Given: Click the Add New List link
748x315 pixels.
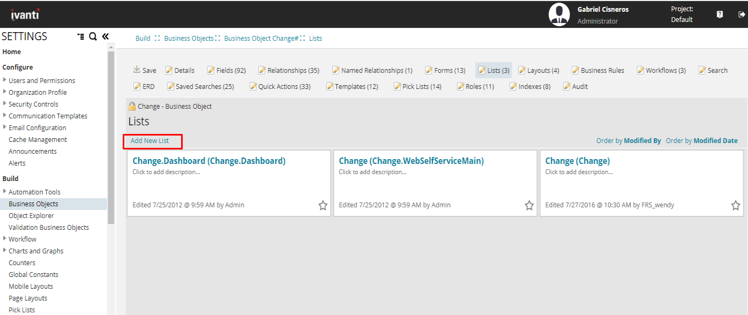Looking at the screenshot, I should pos(149,141).
